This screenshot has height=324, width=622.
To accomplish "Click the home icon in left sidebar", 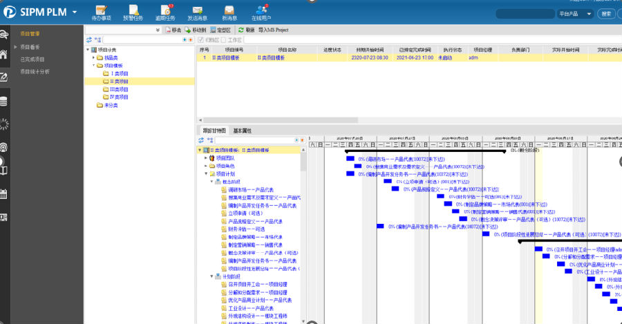I will coord(4,55).
